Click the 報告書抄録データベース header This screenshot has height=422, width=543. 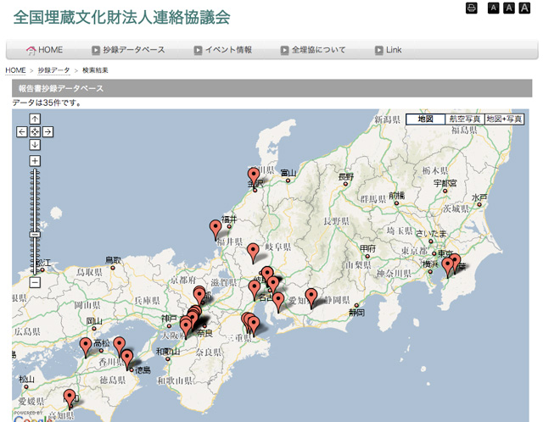click(x=271, y=88)
